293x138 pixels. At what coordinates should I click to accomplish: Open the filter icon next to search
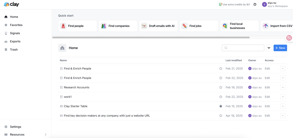[x=269, y=48]
